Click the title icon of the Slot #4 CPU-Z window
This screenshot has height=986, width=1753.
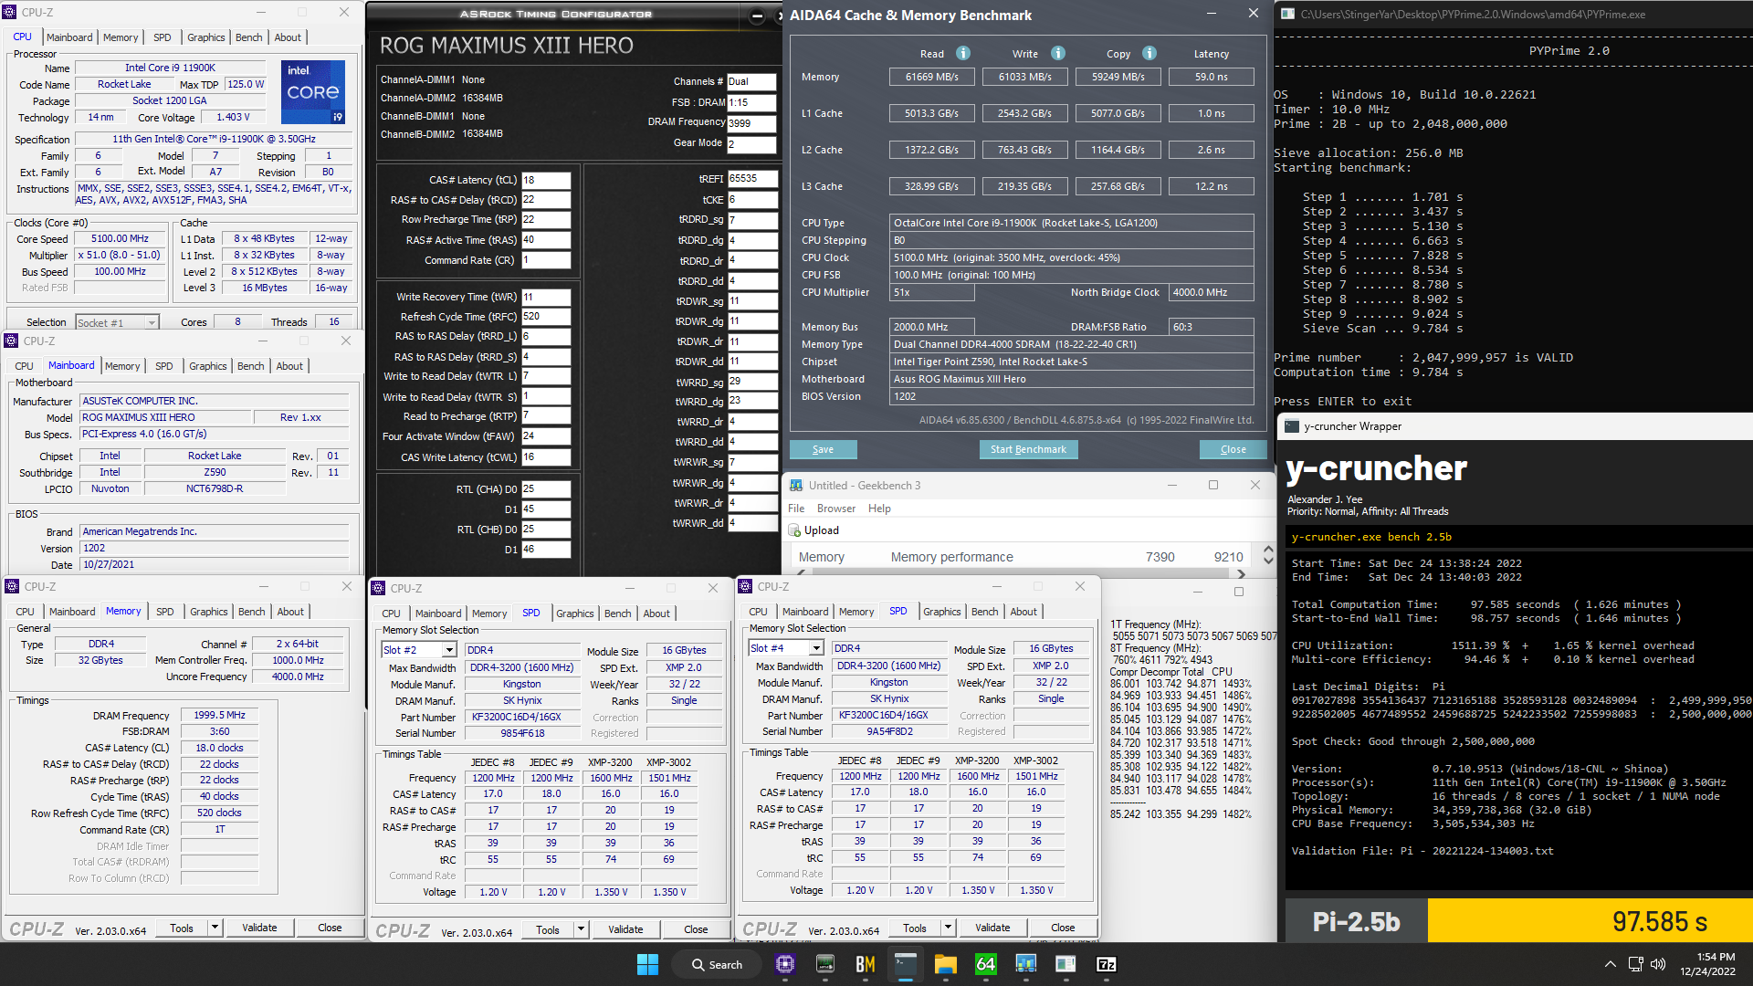point(745,586)
